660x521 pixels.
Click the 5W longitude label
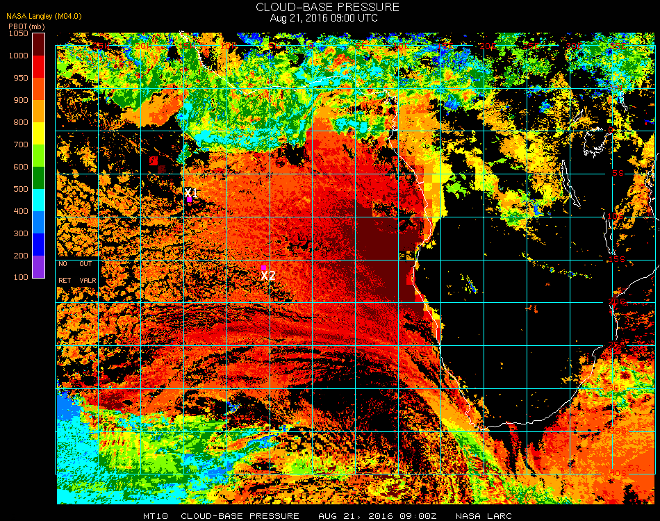[274, 45]
